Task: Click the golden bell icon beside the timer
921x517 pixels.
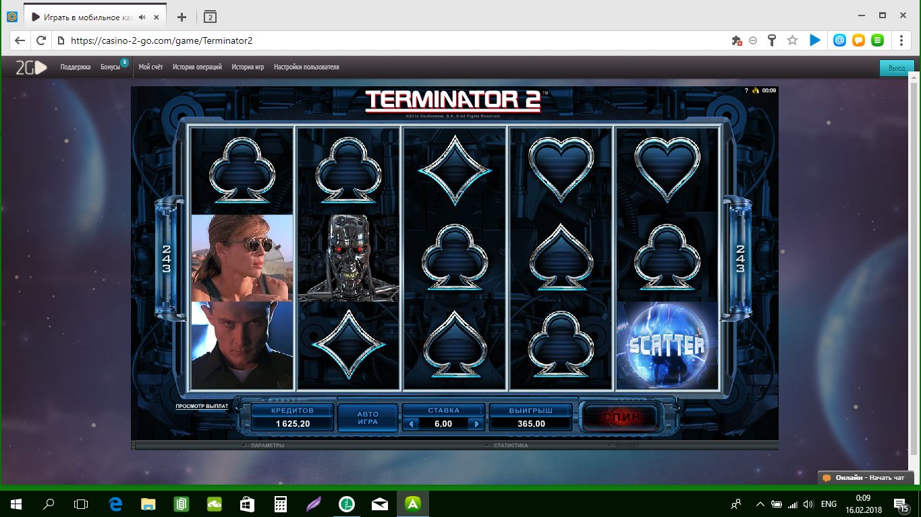Action: pyautogui.click(x=756, y=90)
